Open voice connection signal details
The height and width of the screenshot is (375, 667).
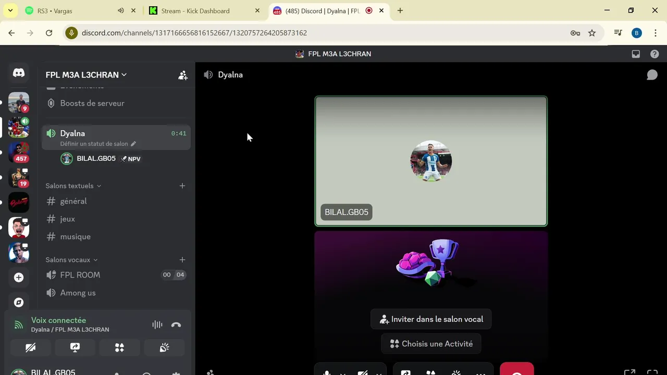pos(19,325)
